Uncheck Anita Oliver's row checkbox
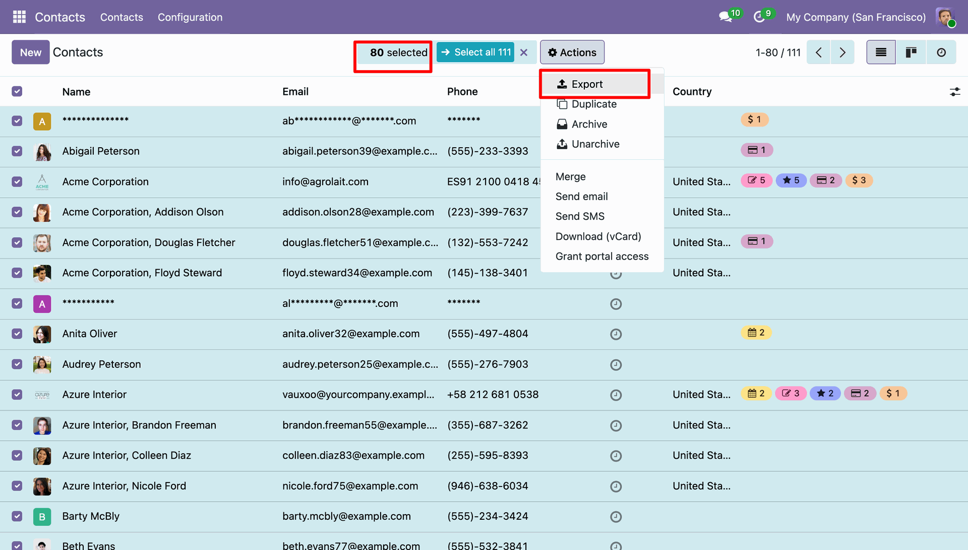Screen dimensions: 968x550 17,334
